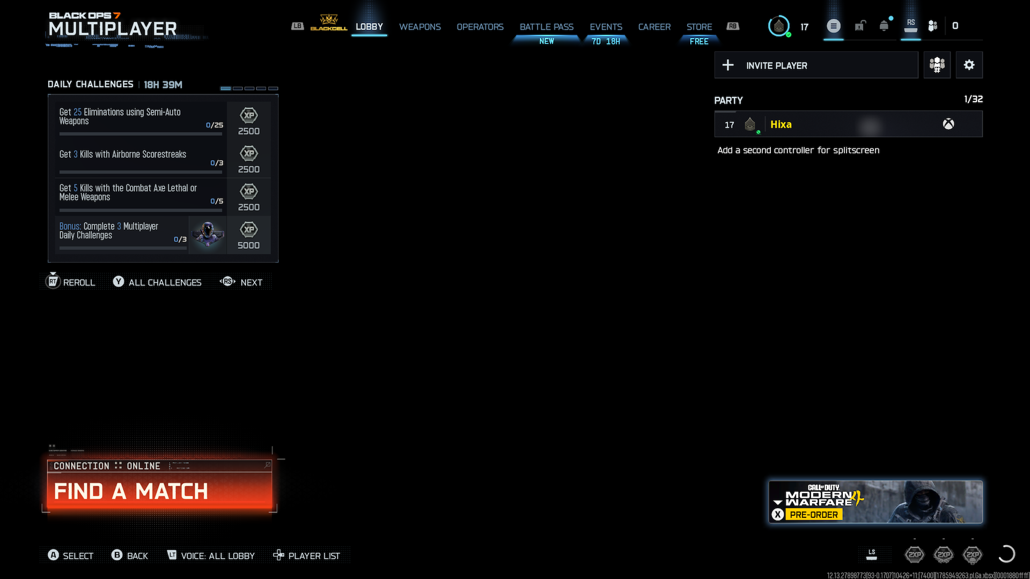Image resolution: width=1030 pixels, height=579 pixels.
Task: Click 'Get 3 Kills with Airborne Scorestreaks'
Action: [123, 154]
